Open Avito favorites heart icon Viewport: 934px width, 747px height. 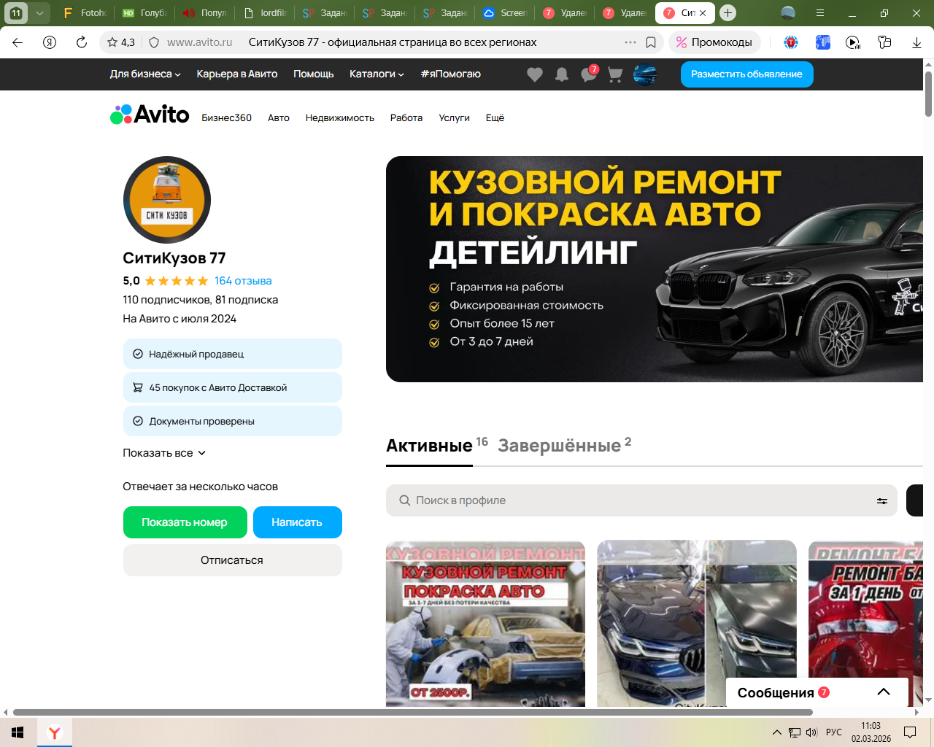(535, 74)
